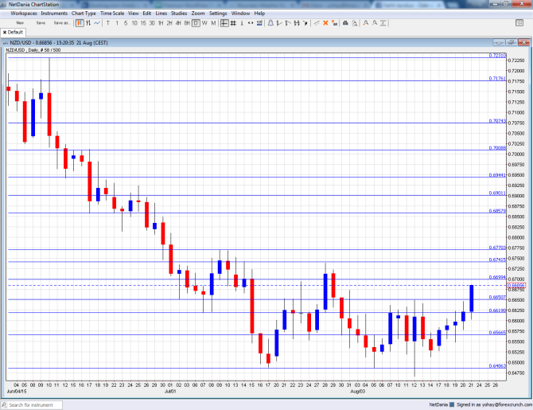
Task: Click the reset zoom fit icon
Action: coord(383,23)
